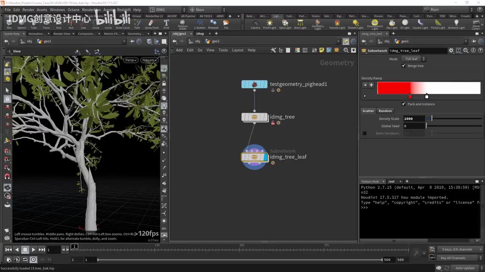Open the Mode dropdown showing Full leaf

[x=414, y=59]
